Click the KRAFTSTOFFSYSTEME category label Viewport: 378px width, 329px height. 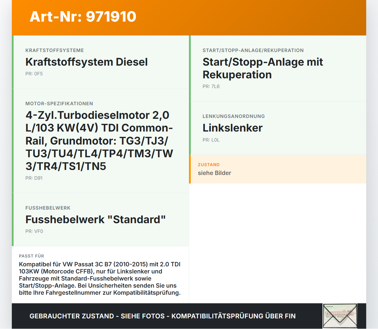(55, 50)
